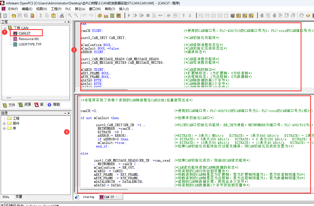
Task: Click the up arrow toolbar icon
Action: point(184,16)
